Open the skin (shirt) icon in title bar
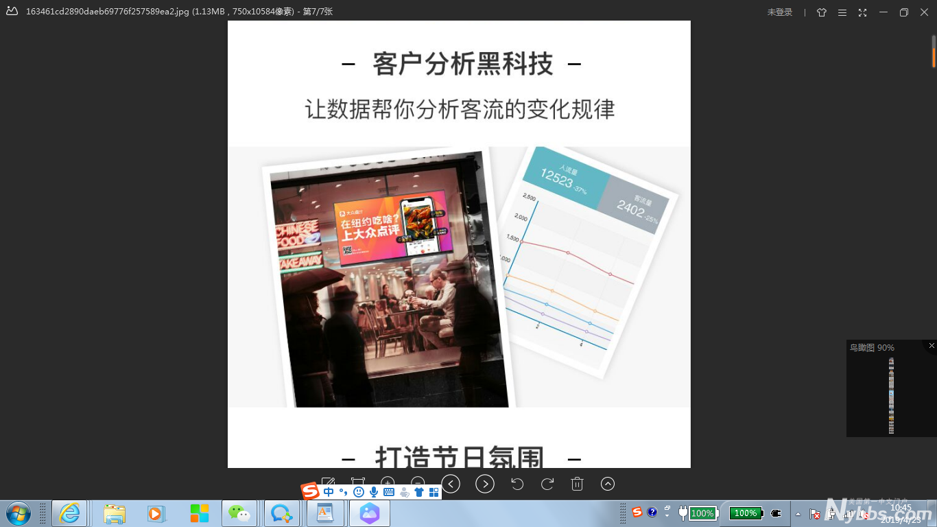 822,12
